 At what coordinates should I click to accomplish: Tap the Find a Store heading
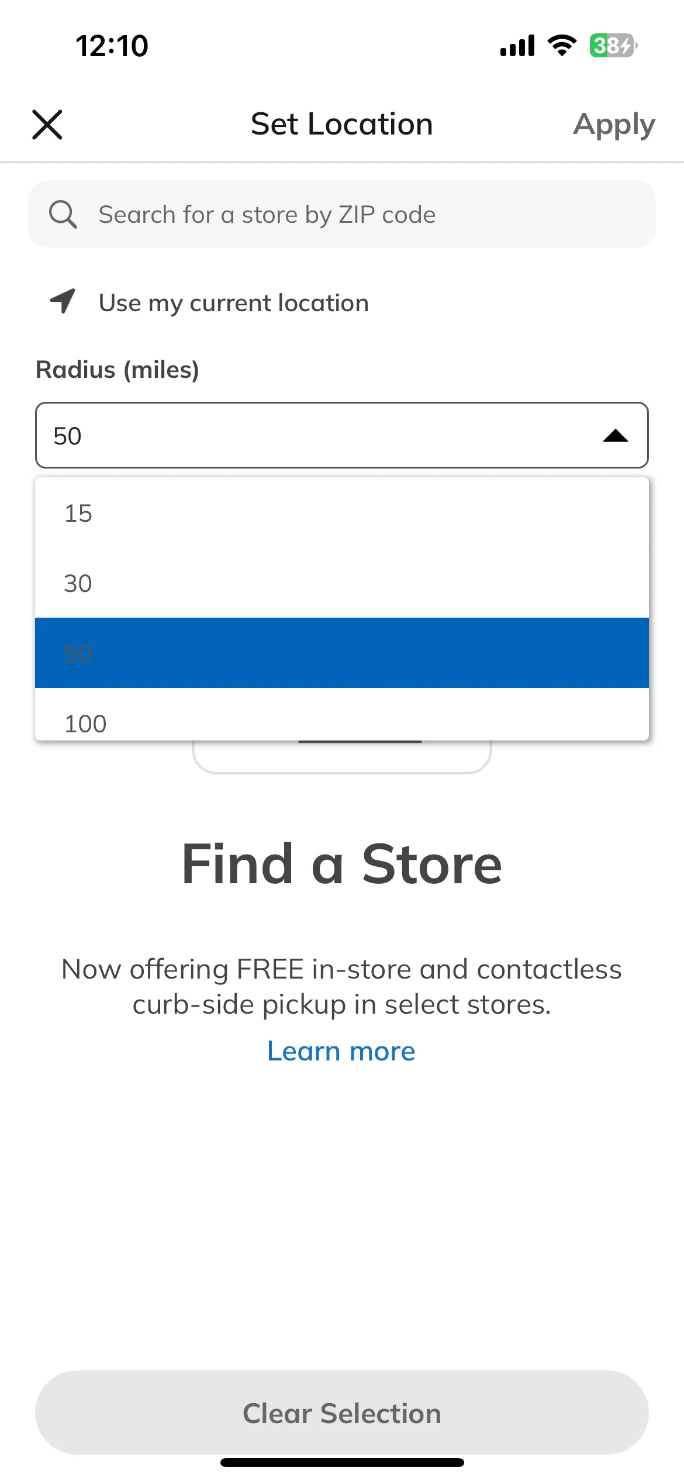[x=342, y=865]
